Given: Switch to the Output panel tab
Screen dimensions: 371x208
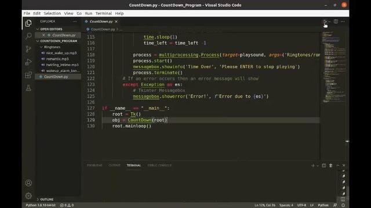Looking at the screenshot, I should point(115,165).
